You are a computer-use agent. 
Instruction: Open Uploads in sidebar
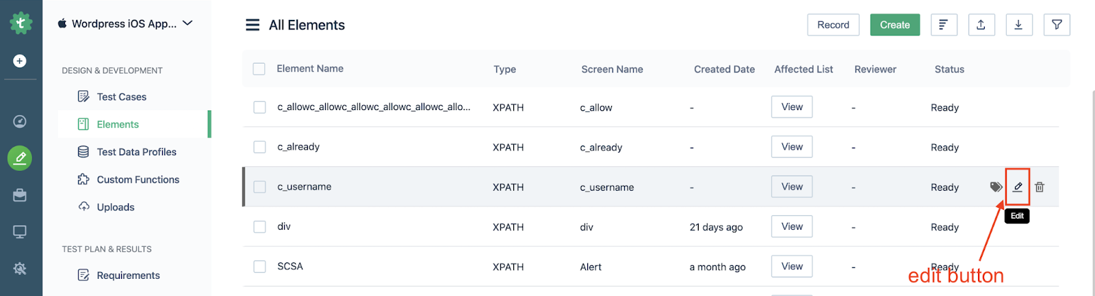click(116, 207)
